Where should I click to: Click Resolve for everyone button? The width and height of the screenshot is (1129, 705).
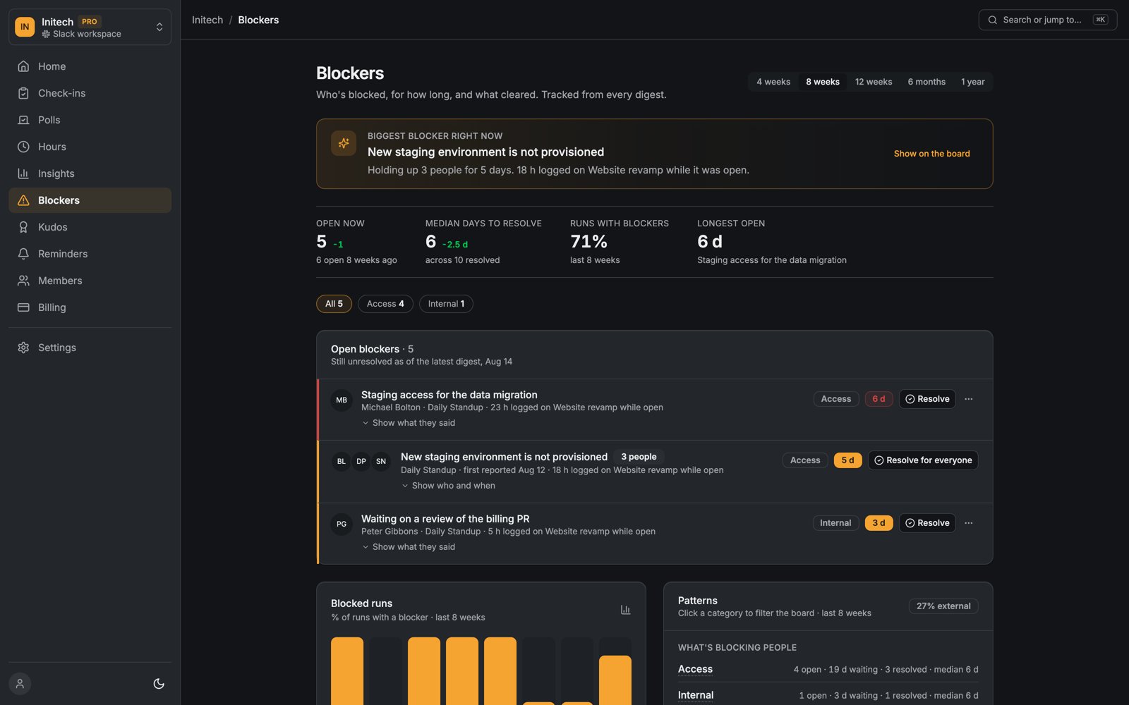pyautogui.click(x=923, y=460)
